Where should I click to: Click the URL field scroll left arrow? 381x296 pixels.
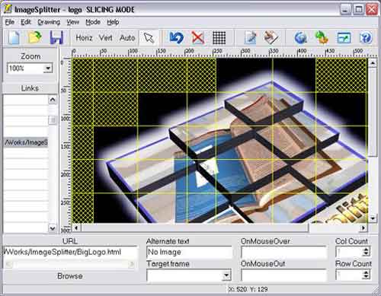point(9,264)
